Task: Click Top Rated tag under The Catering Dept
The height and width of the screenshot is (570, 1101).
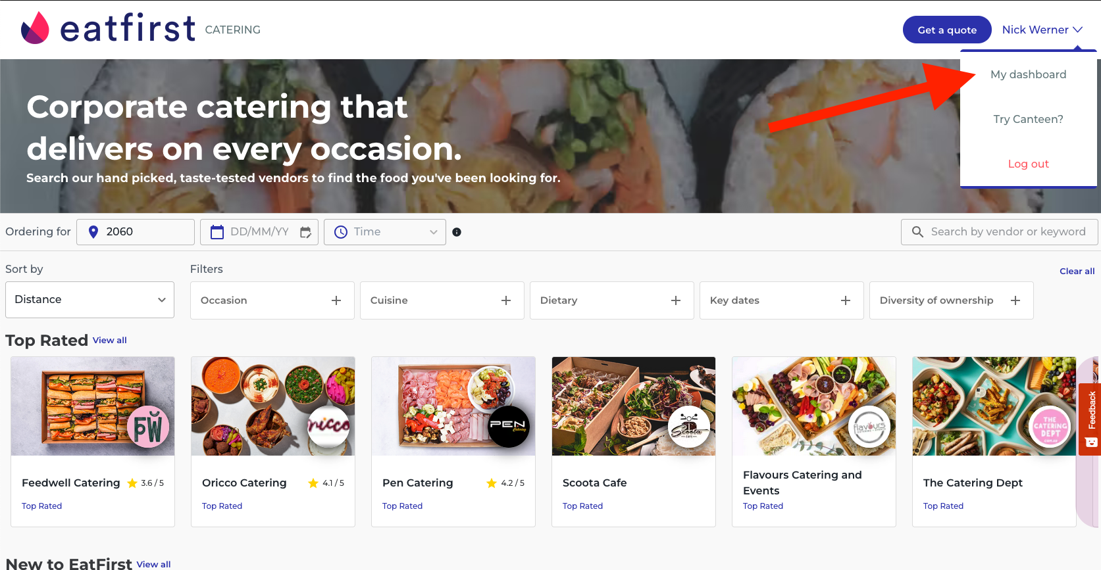Action: 944,506
